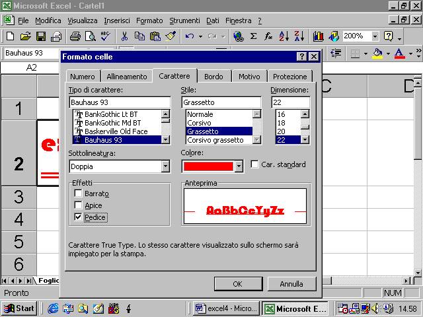
Task: Activate the Format Painter brush icon
Action: tap(171, 36)
